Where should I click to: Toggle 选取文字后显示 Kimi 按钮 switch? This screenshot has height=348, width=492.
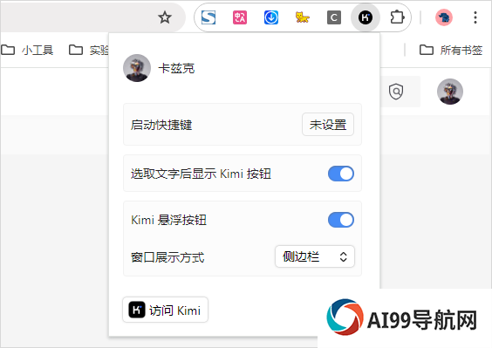[x=341, y=174]
